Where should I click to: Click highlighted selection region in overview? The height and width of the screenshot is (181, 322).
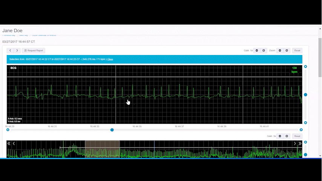[102, 149]
